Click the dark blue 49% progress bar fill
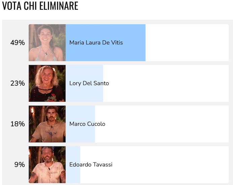 (x=106, y=43)
